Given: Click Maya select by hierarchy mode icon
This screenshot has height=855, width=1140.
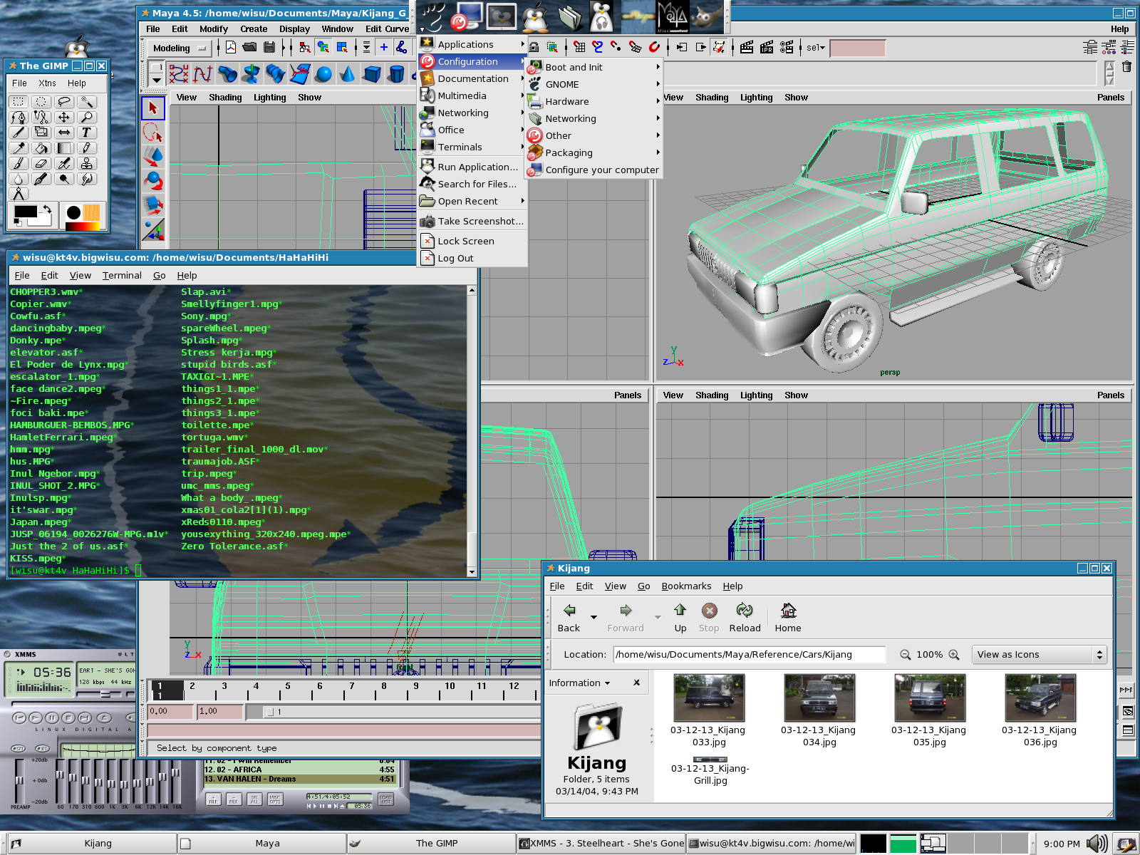Looking at the screenshot, I should [305, 47].
